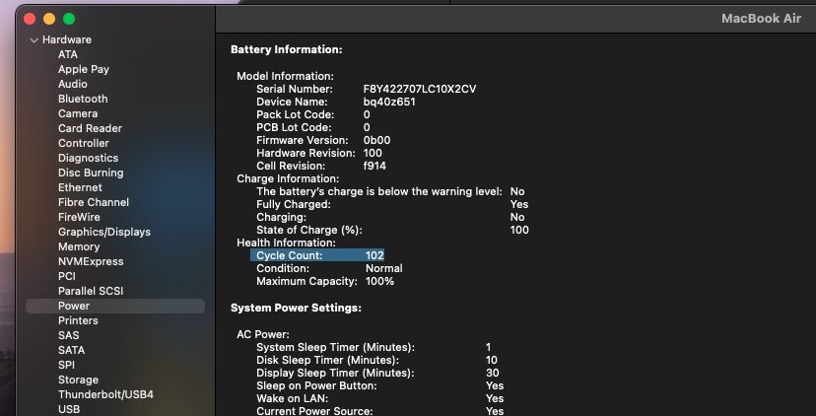Image resolution: width=816 pixels, height=416 pixels.
Task: Select Thunderbolt/USB4 in the sidebar
Action: tap(105, 394)
